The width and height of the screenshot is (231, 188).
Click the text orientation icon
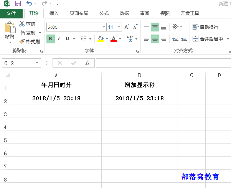click(175, 27)
